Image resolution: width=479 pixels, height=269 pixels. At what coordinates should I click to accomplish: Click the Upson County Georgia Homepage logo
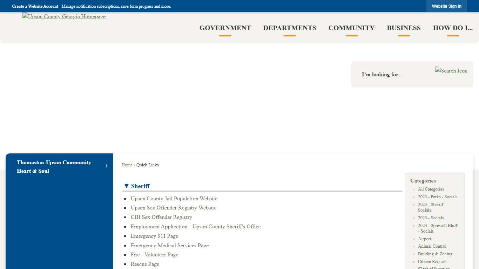(x=64, y=16)
